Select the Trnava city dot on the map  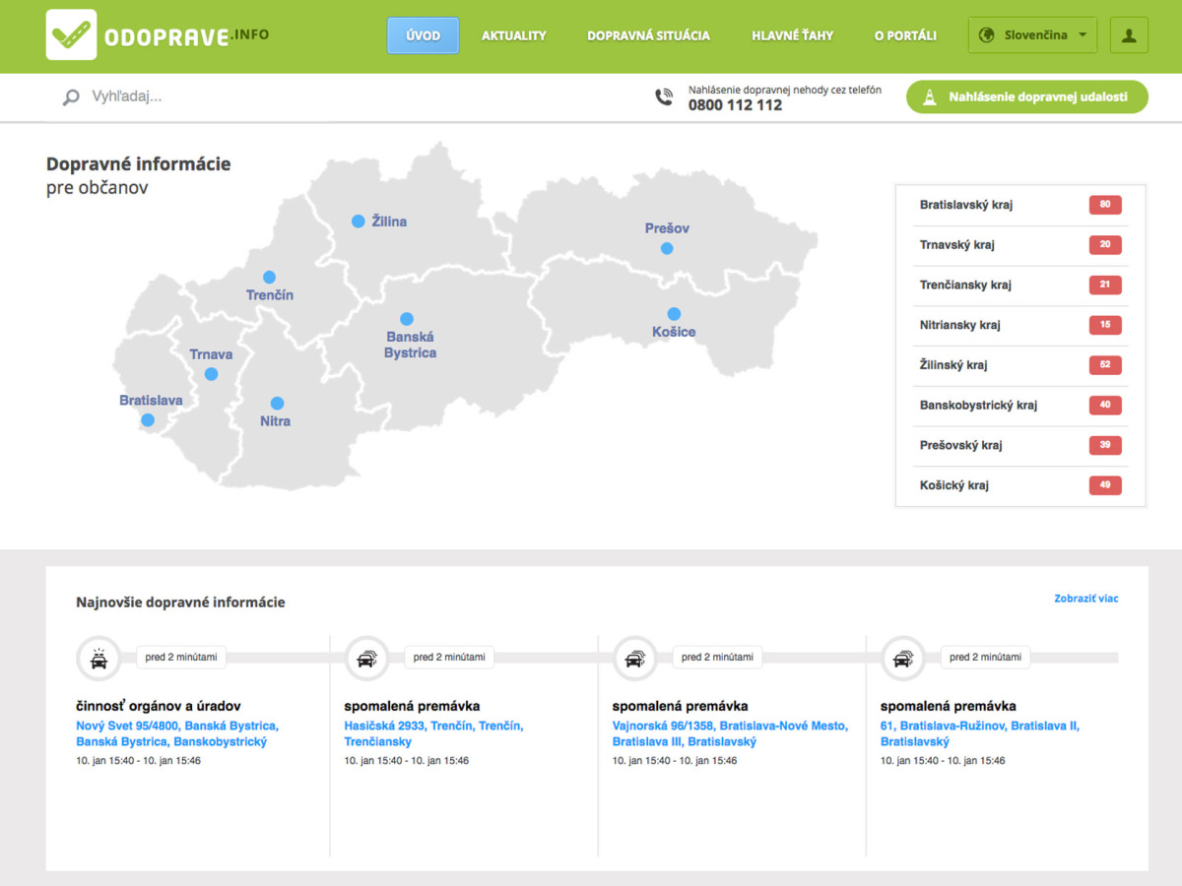click(211, 374)
